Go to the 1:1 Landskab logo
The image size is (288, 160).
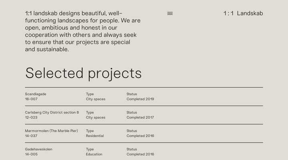[x=243, y=13]
